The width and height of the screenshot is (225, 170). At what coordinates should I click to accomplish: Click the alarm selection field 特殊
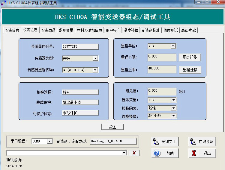80,92
